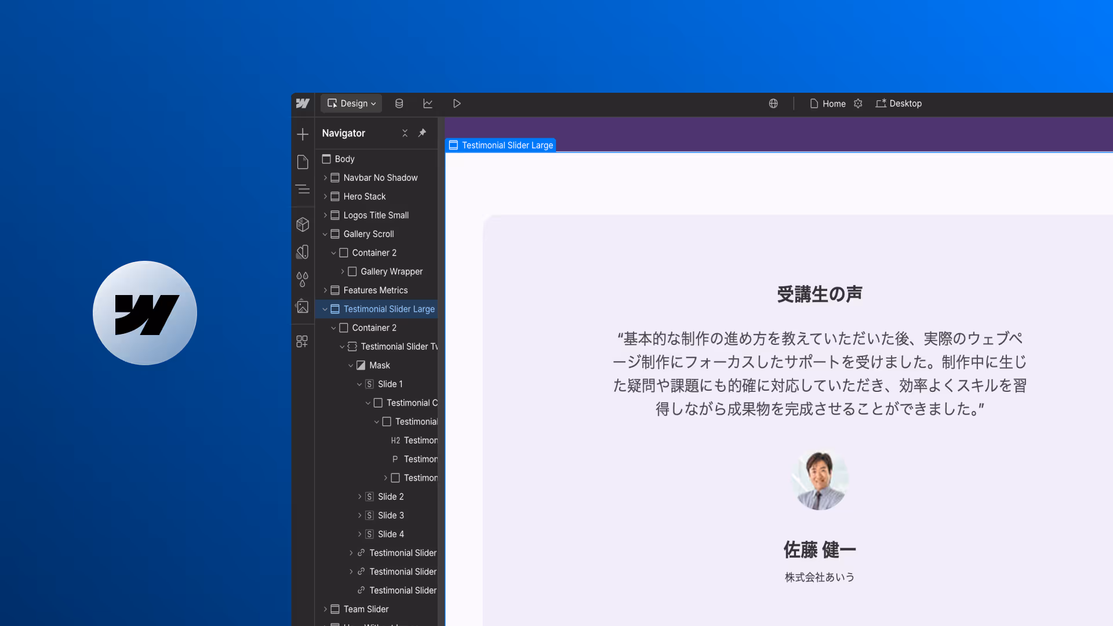Open the Pages panel icon
The height and width of the screenshot is (626, 1113).
(x=303, y=162)
